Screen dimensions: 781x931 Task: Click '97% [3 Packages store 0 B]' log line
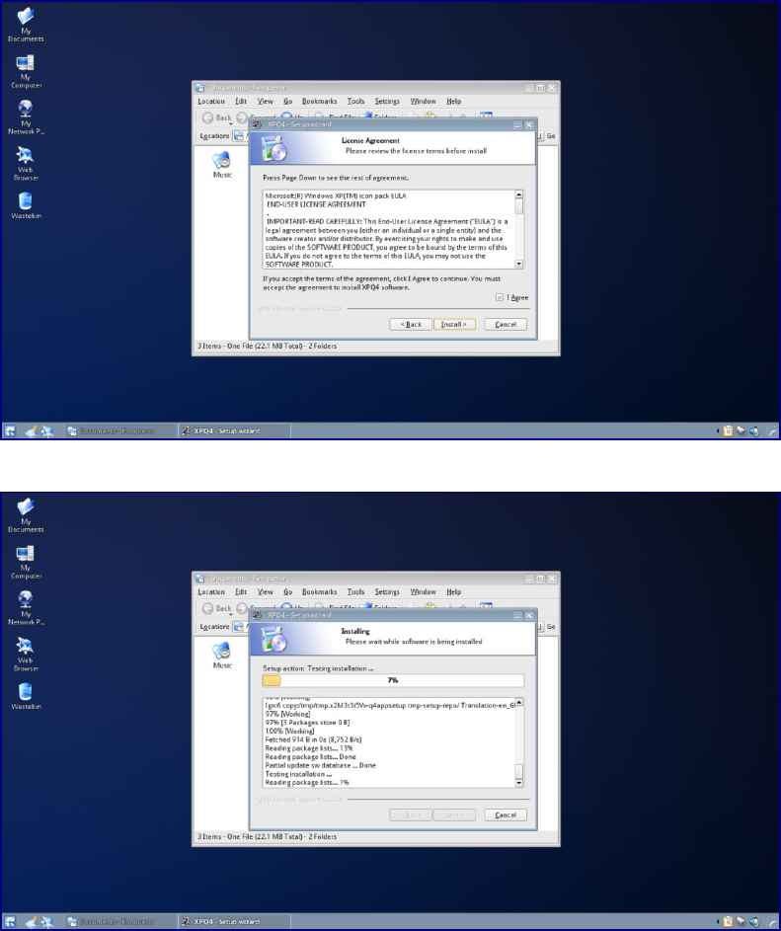[308, 723]
